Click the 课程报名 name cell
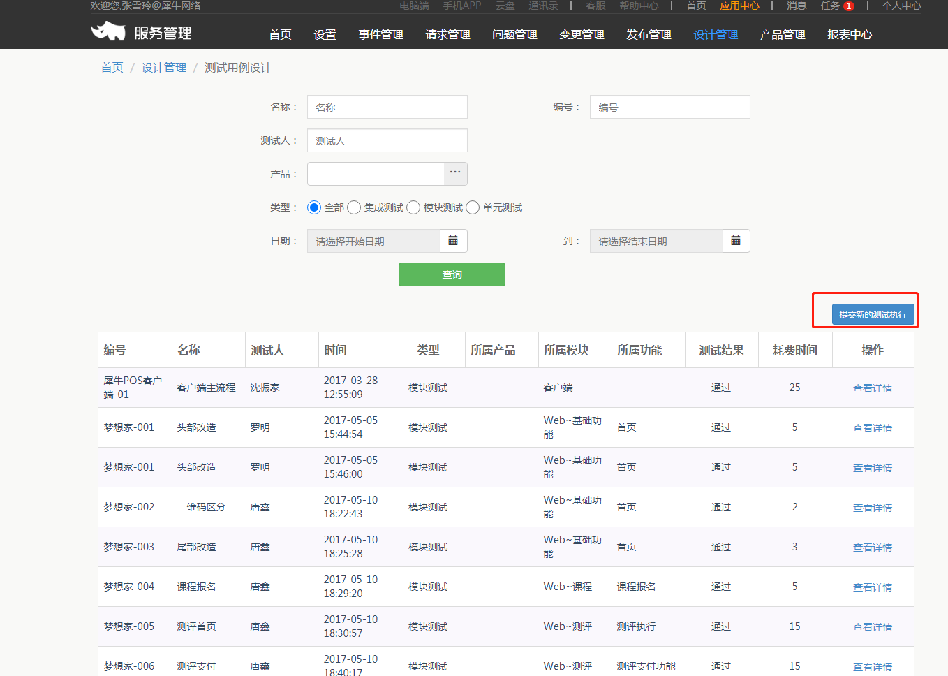 point(196,587)
